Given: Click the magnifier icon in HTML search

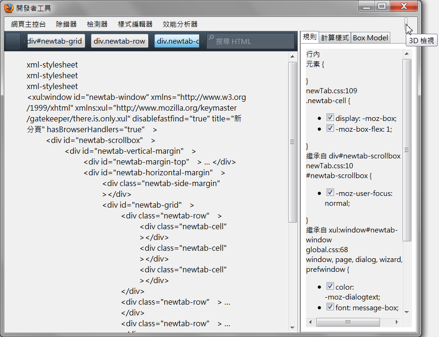Looking at the screenshot, I should coord(211,40).
